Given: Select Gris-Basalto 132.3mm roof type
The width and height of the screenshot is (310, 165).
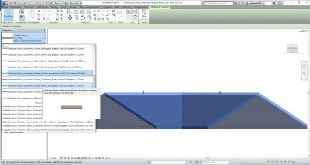Looking at the screenshot, I should click(48, 79).
